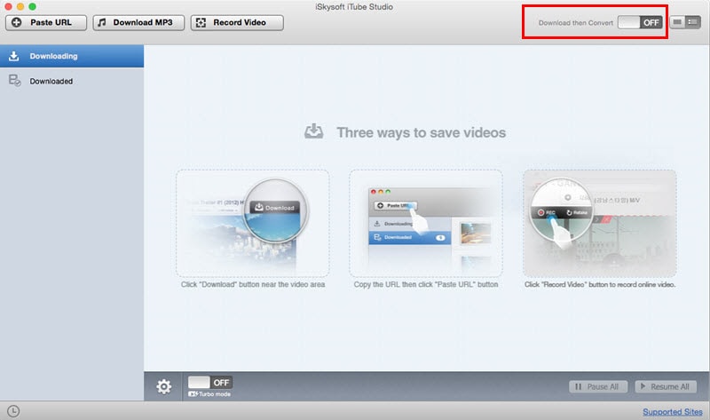This screenshot has width=710, height=420.
Task: Minimize the window with the yellow button
Action: point(20,6)
